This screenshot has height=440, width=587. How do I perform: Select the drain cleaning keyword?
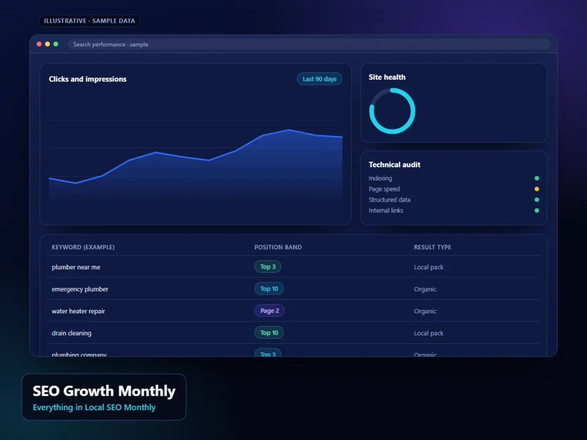tap(72, 333)
